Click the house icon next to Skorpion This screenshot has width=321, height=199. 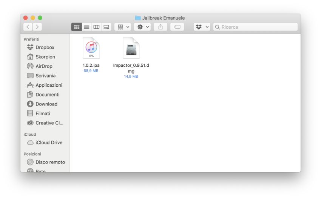coord(30,57)
